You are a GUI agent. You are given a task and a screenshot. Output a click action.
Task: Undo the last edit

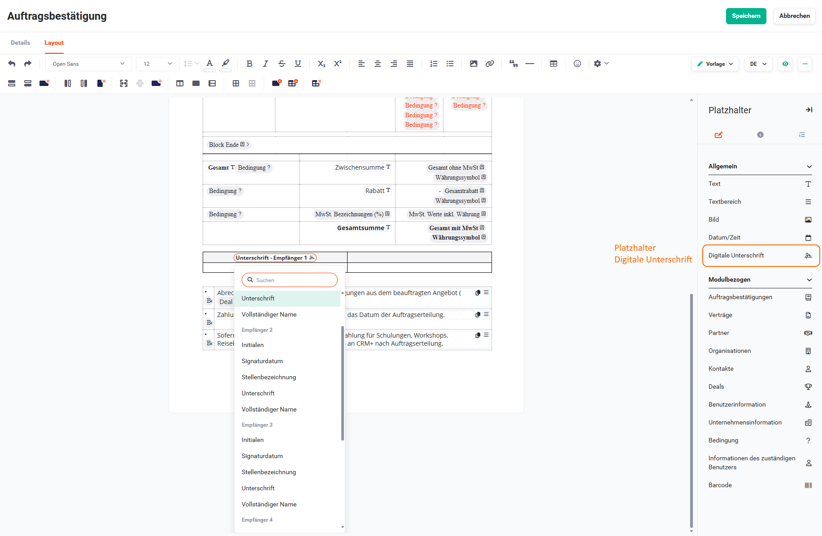point(12,64)
